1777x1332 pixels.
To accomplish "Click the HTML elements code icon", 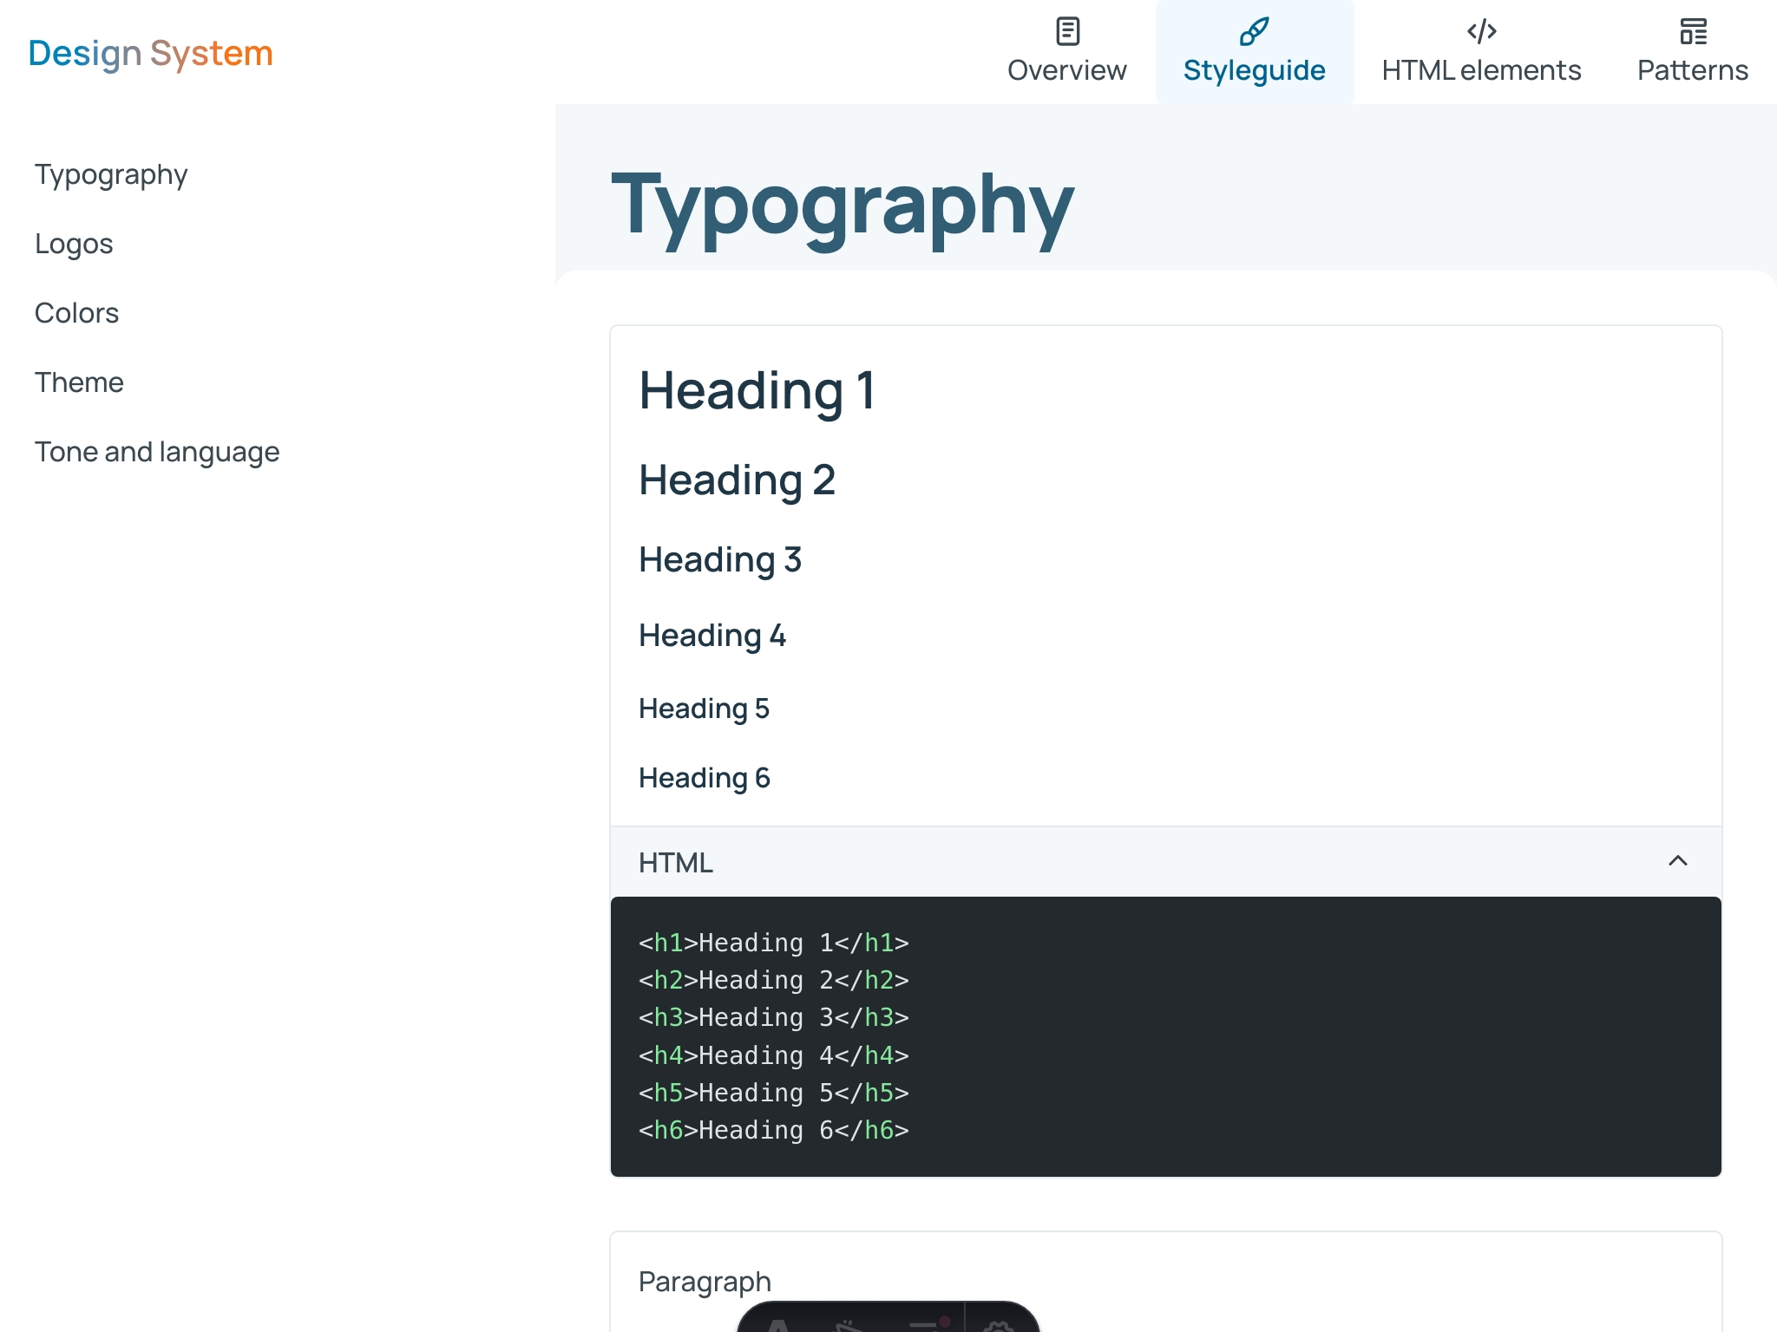I will [1481, 31].
